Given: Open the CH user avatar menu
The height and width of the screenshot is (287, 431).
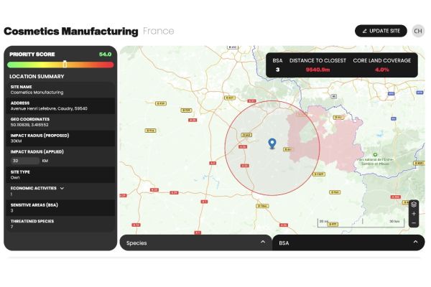Looking at the screenshot, I should (417, 31).
